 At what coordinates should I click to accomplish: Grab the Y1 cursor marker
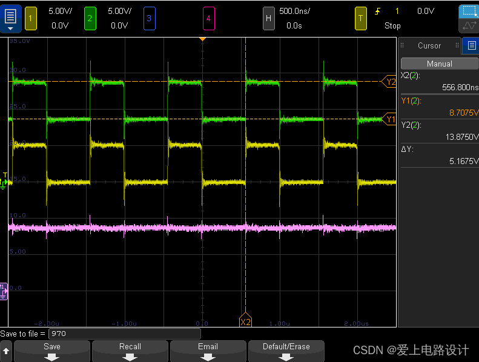[x=389, y=119]
